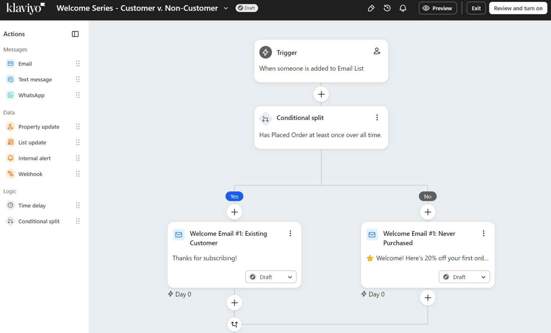The width and height of the screenshot is (551, 333).
Task: Select the highlighter pen icon in header
Action: (371, 8)
